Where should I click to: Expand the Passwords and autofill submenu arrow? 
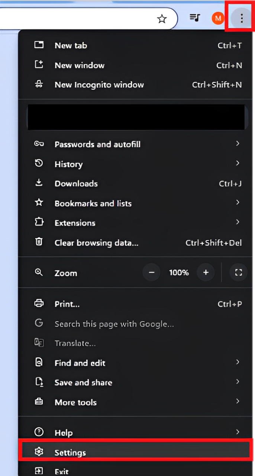(x=238, y=144)
